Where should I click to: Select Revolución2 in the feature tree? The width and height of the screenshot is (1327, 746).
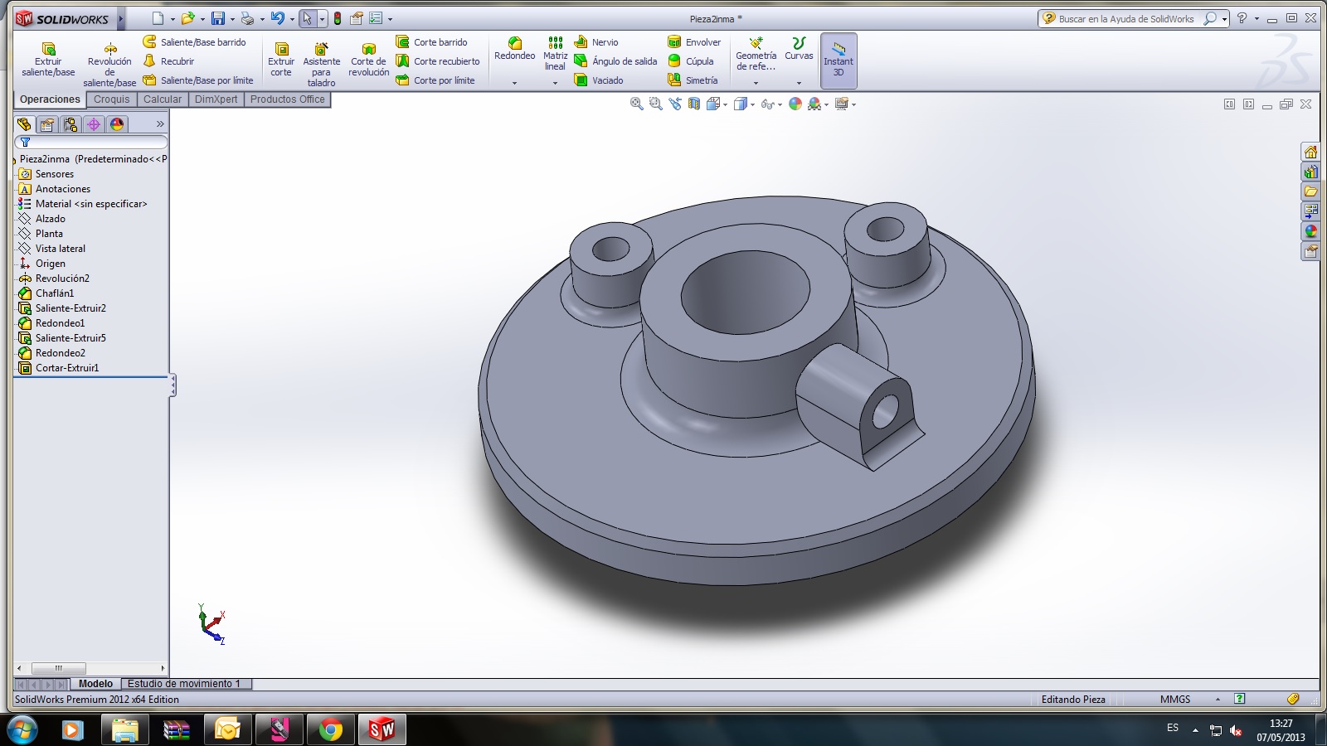[62, 279]
